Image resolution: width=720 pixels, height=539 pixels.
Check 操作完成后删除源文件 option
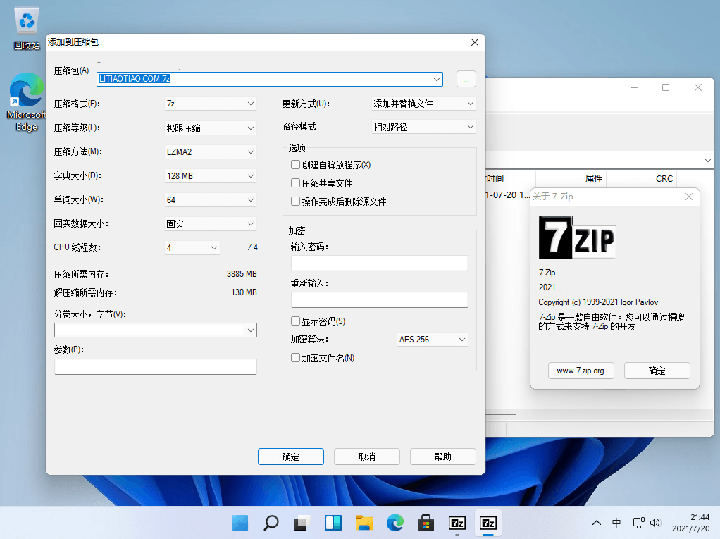point(296,201)
